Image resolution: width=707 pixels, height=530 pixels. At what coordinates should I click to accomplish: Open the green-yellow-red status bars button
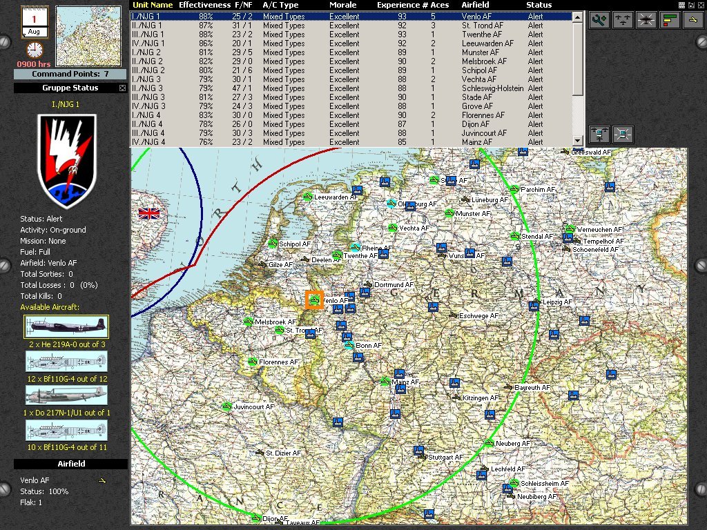[x=670, y=20]
